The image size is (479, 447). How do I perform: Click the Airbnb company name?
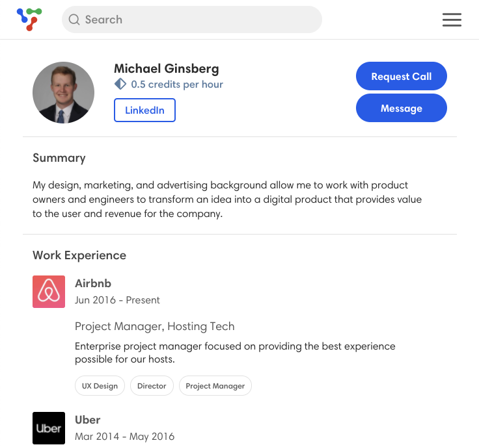[x=93, y=283]
